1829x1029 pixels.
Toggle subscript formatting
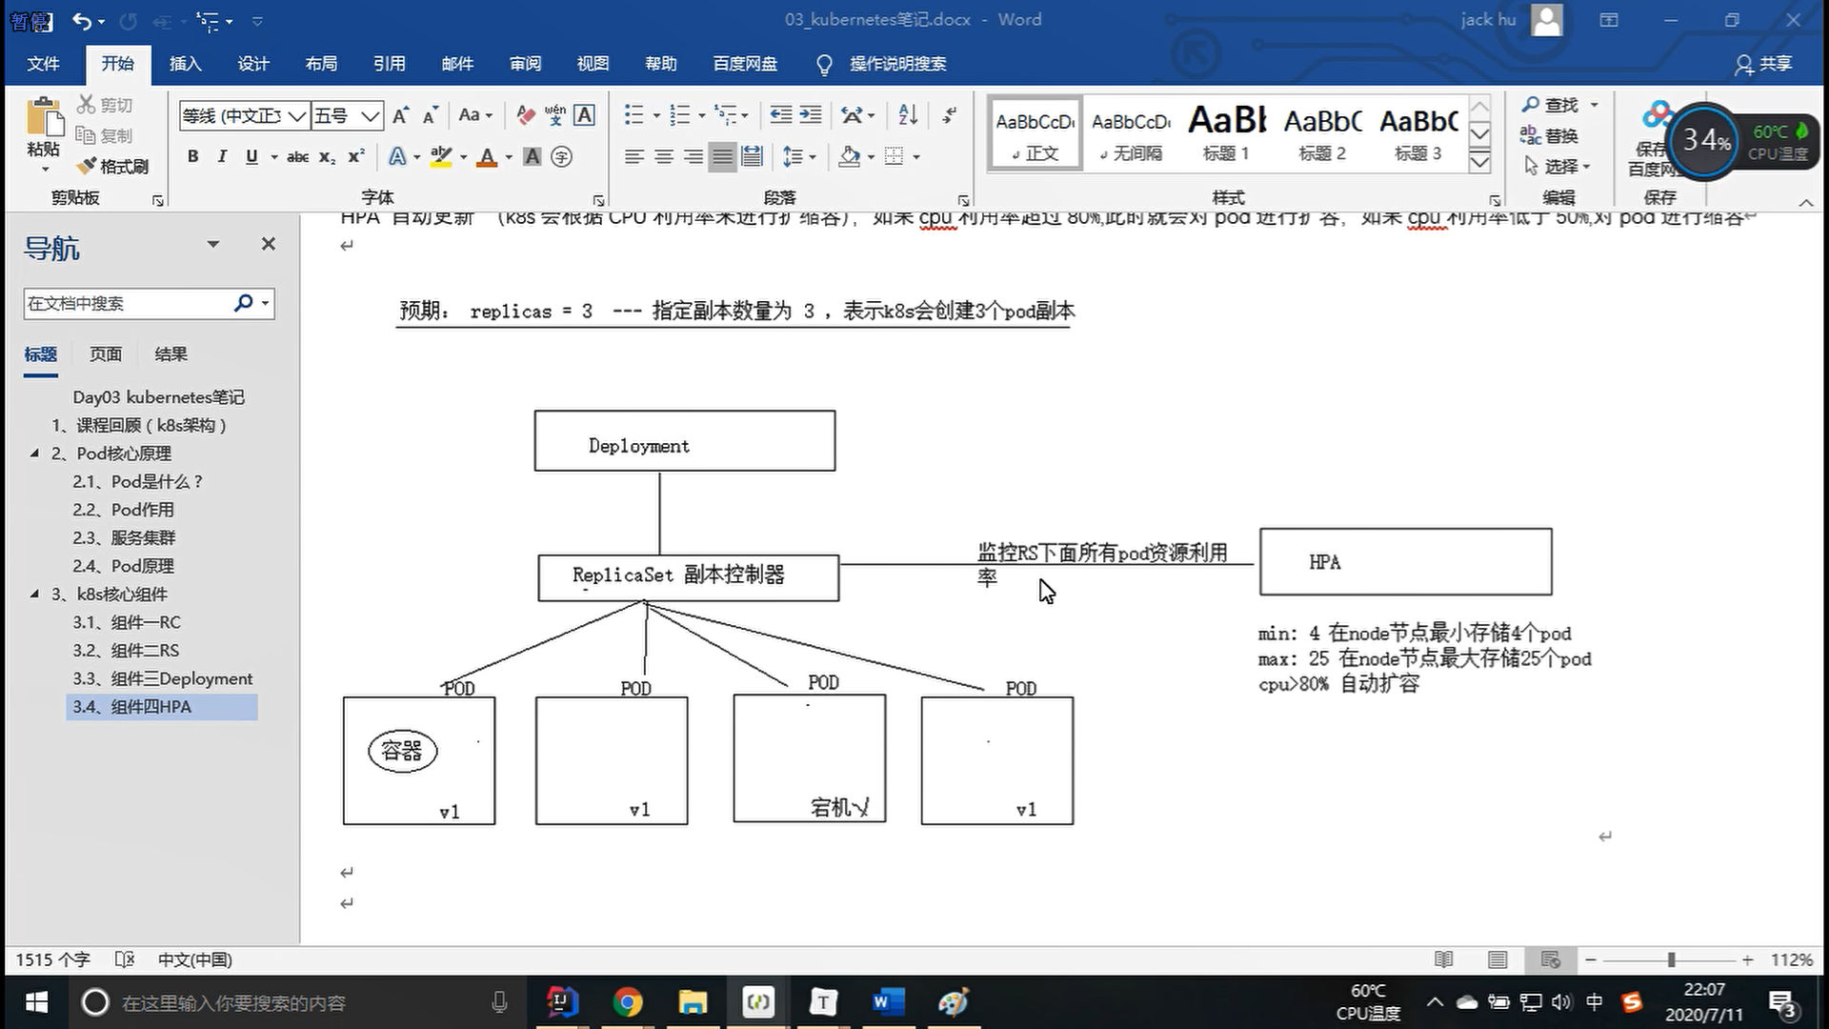tap(327, 156)
